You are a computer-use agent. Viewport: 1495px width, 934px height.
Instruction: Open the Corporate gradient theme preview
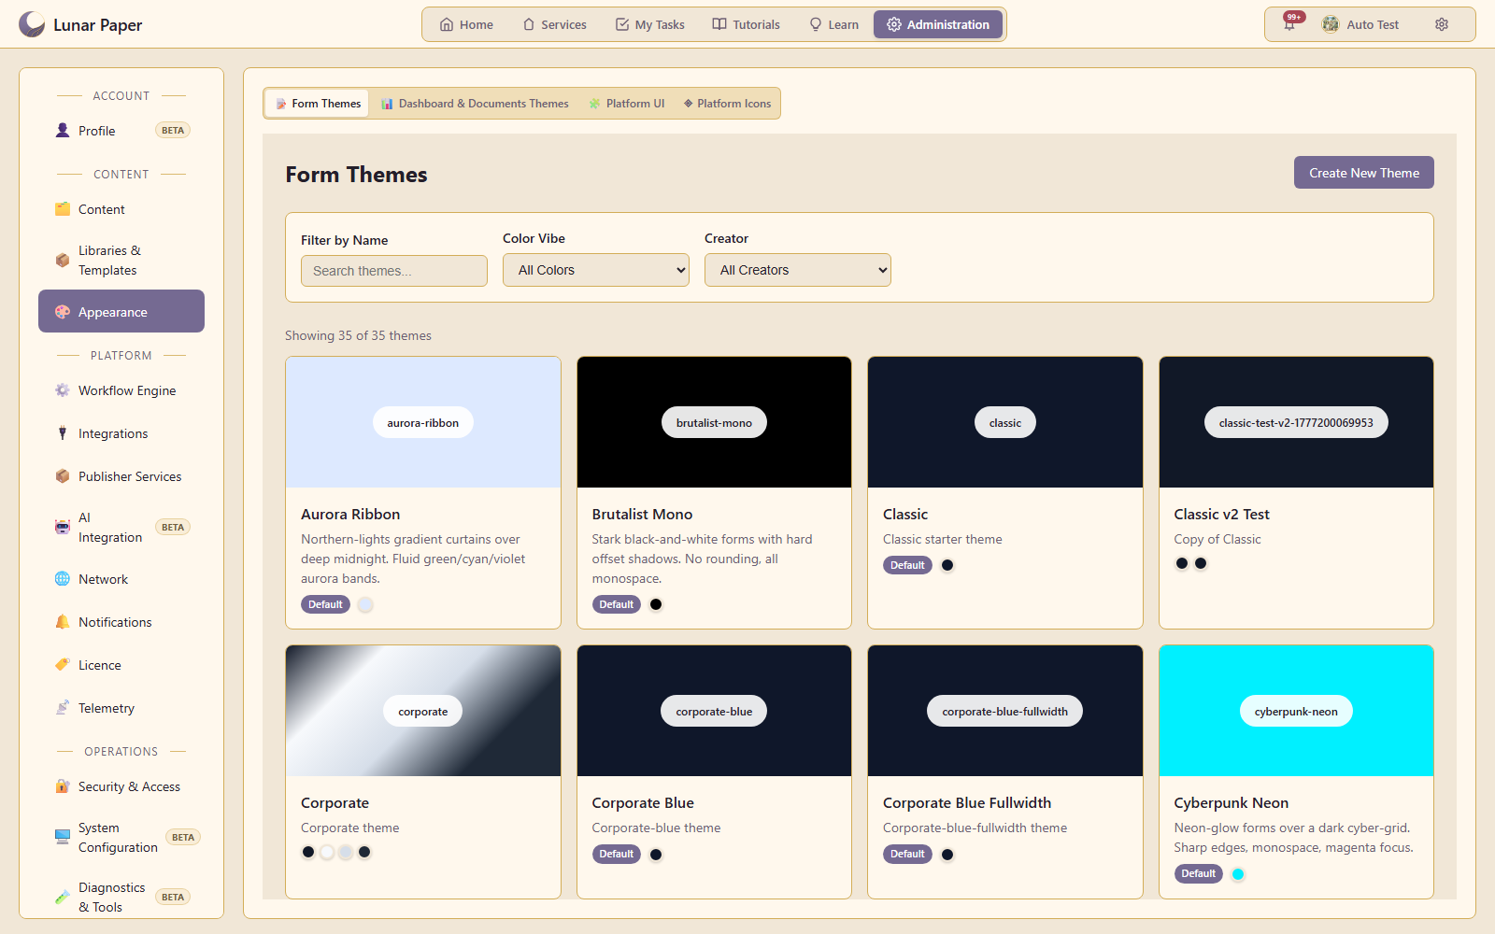click(x=423, y=711)
